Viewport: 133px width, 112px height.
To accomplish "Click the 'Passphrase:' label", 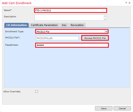I will 12,45.
